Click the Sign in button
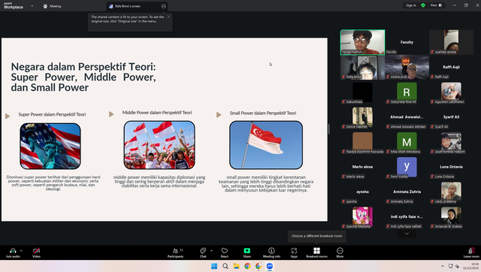Viewport: 481px width, 272px height. 411,5
